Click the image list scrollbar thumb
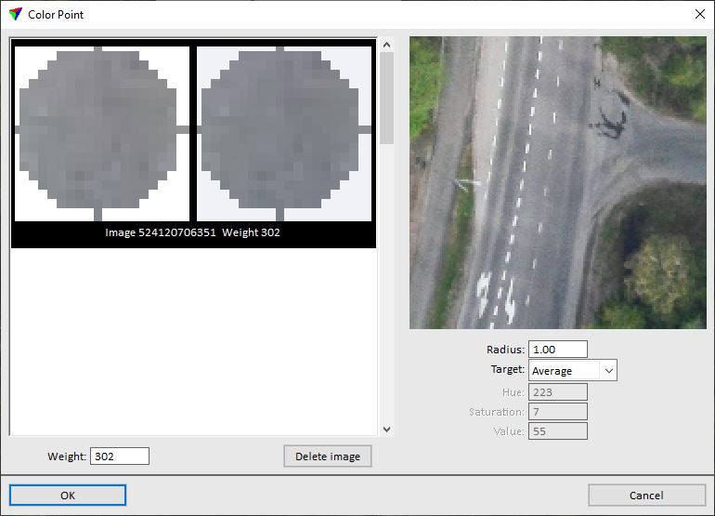 [x=386, y=98]
